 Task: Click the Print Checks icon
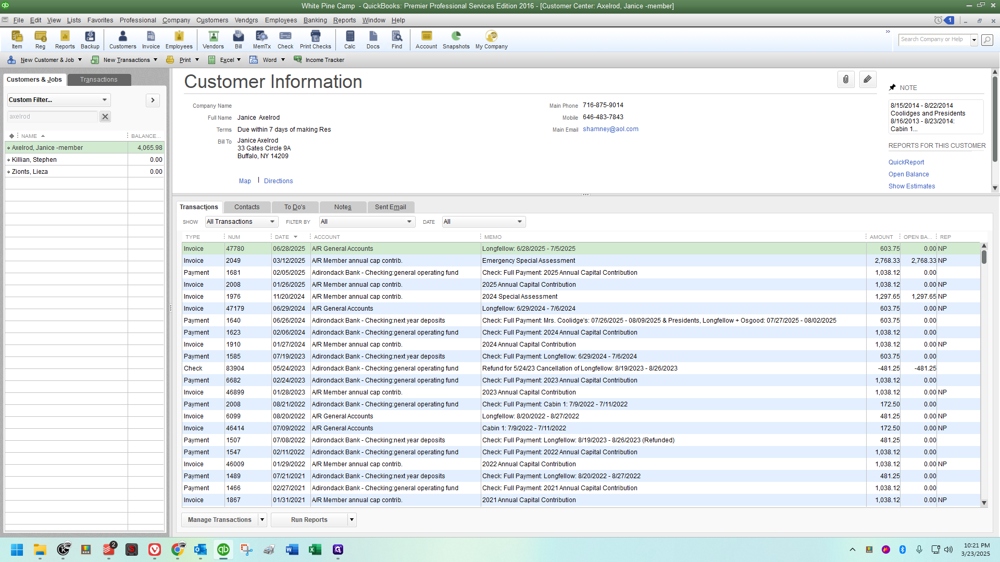pyautogui.click(x=316, y=40)
